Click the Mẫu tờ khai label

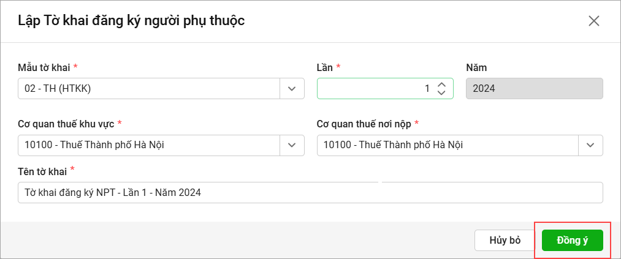coord(44,67)
